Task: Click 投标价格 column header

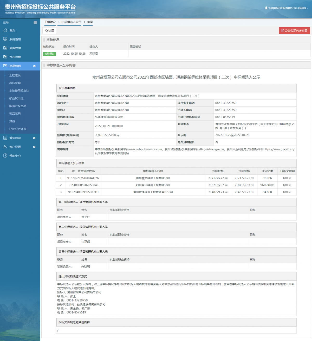Action: (218, 171)
